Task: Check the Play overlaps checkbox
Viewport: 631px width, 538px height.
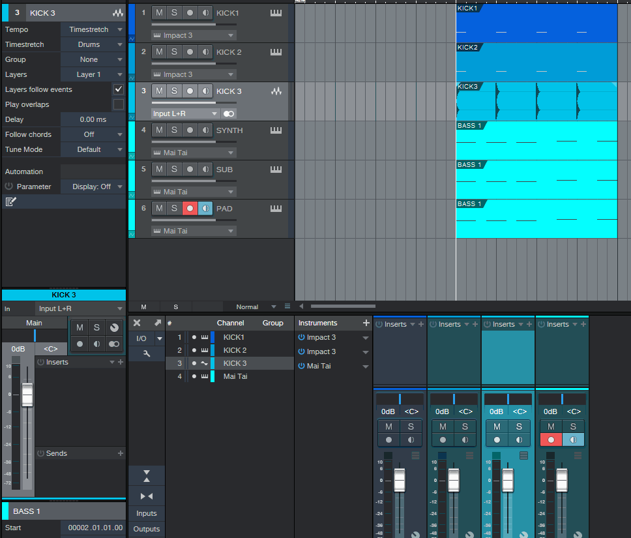Action: (x=119, y=104)
